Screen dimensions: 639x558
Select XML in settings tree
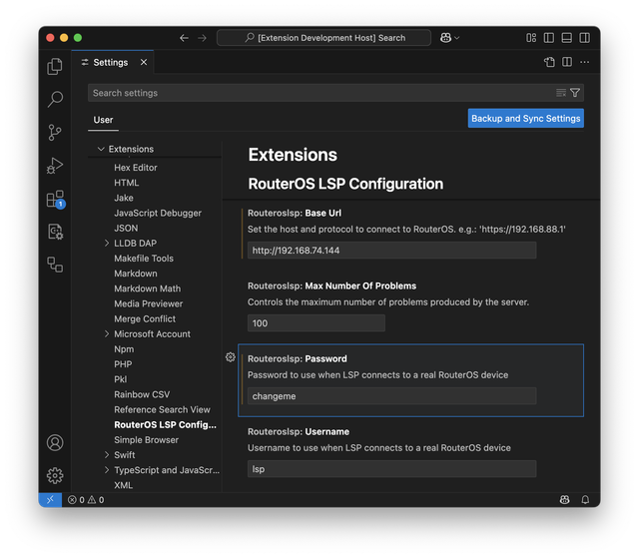click(123, 485)
